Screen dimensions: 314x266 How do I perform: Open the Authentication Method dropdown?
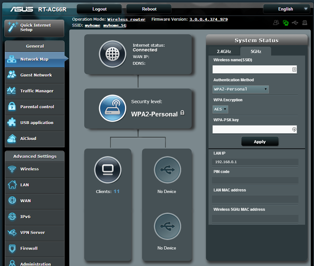[x=241, y=89]
